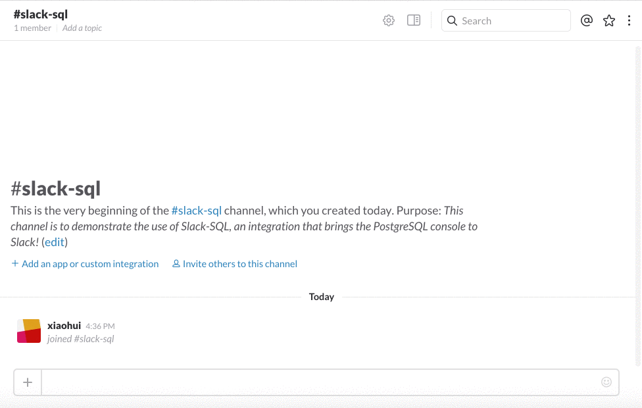Viewport: 642px width, 408px height.
Task: Click Invite others to this channel
Action: 235,264
